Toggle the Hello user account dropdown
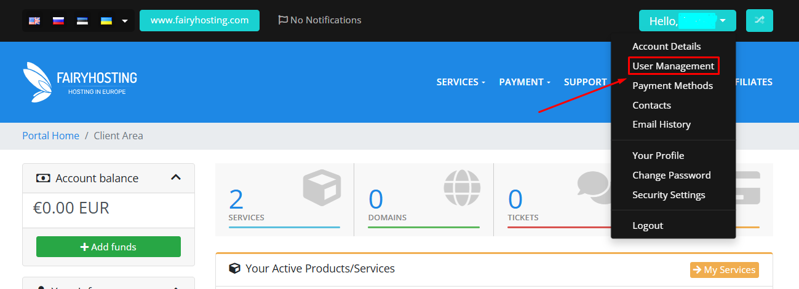Image resolution: width=799 pixels, height=289 pixels. click(x=688, y=21)
